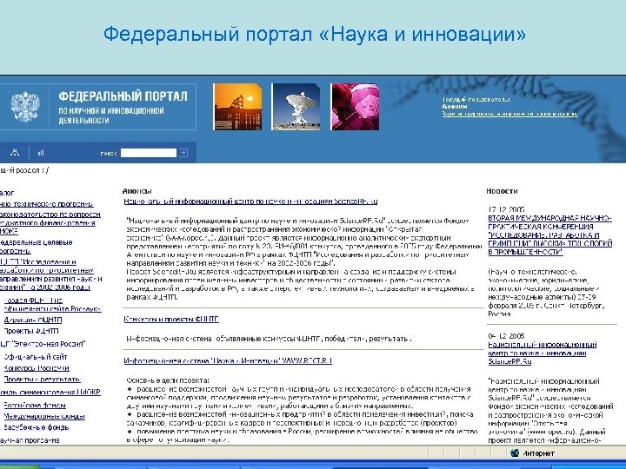This screenshot has width=626, height=469.
Task: Click the Новости section heading
Action: point(502,191)
